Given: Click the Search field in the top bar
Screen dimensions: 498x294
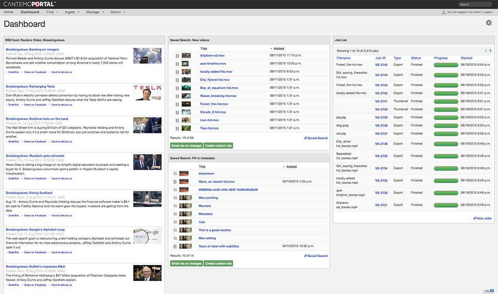Looking at the screenshot, I should (475, 4).
